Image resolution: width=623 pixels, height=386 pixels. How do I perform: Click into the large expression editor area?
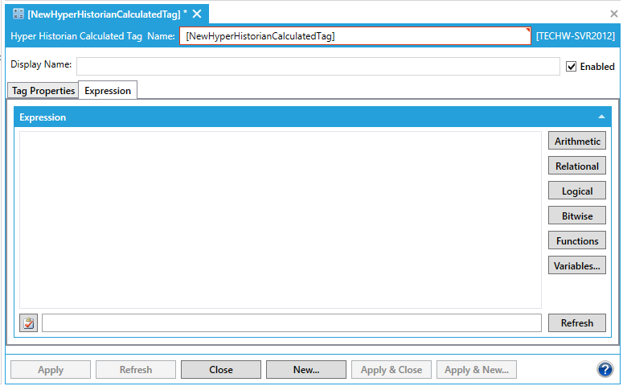pyautogui.click(x=280, y=220)
